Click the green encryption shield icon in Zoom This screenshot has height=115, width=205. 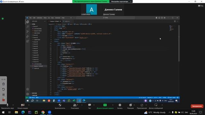pyautogui.click(x=3, y=19)
